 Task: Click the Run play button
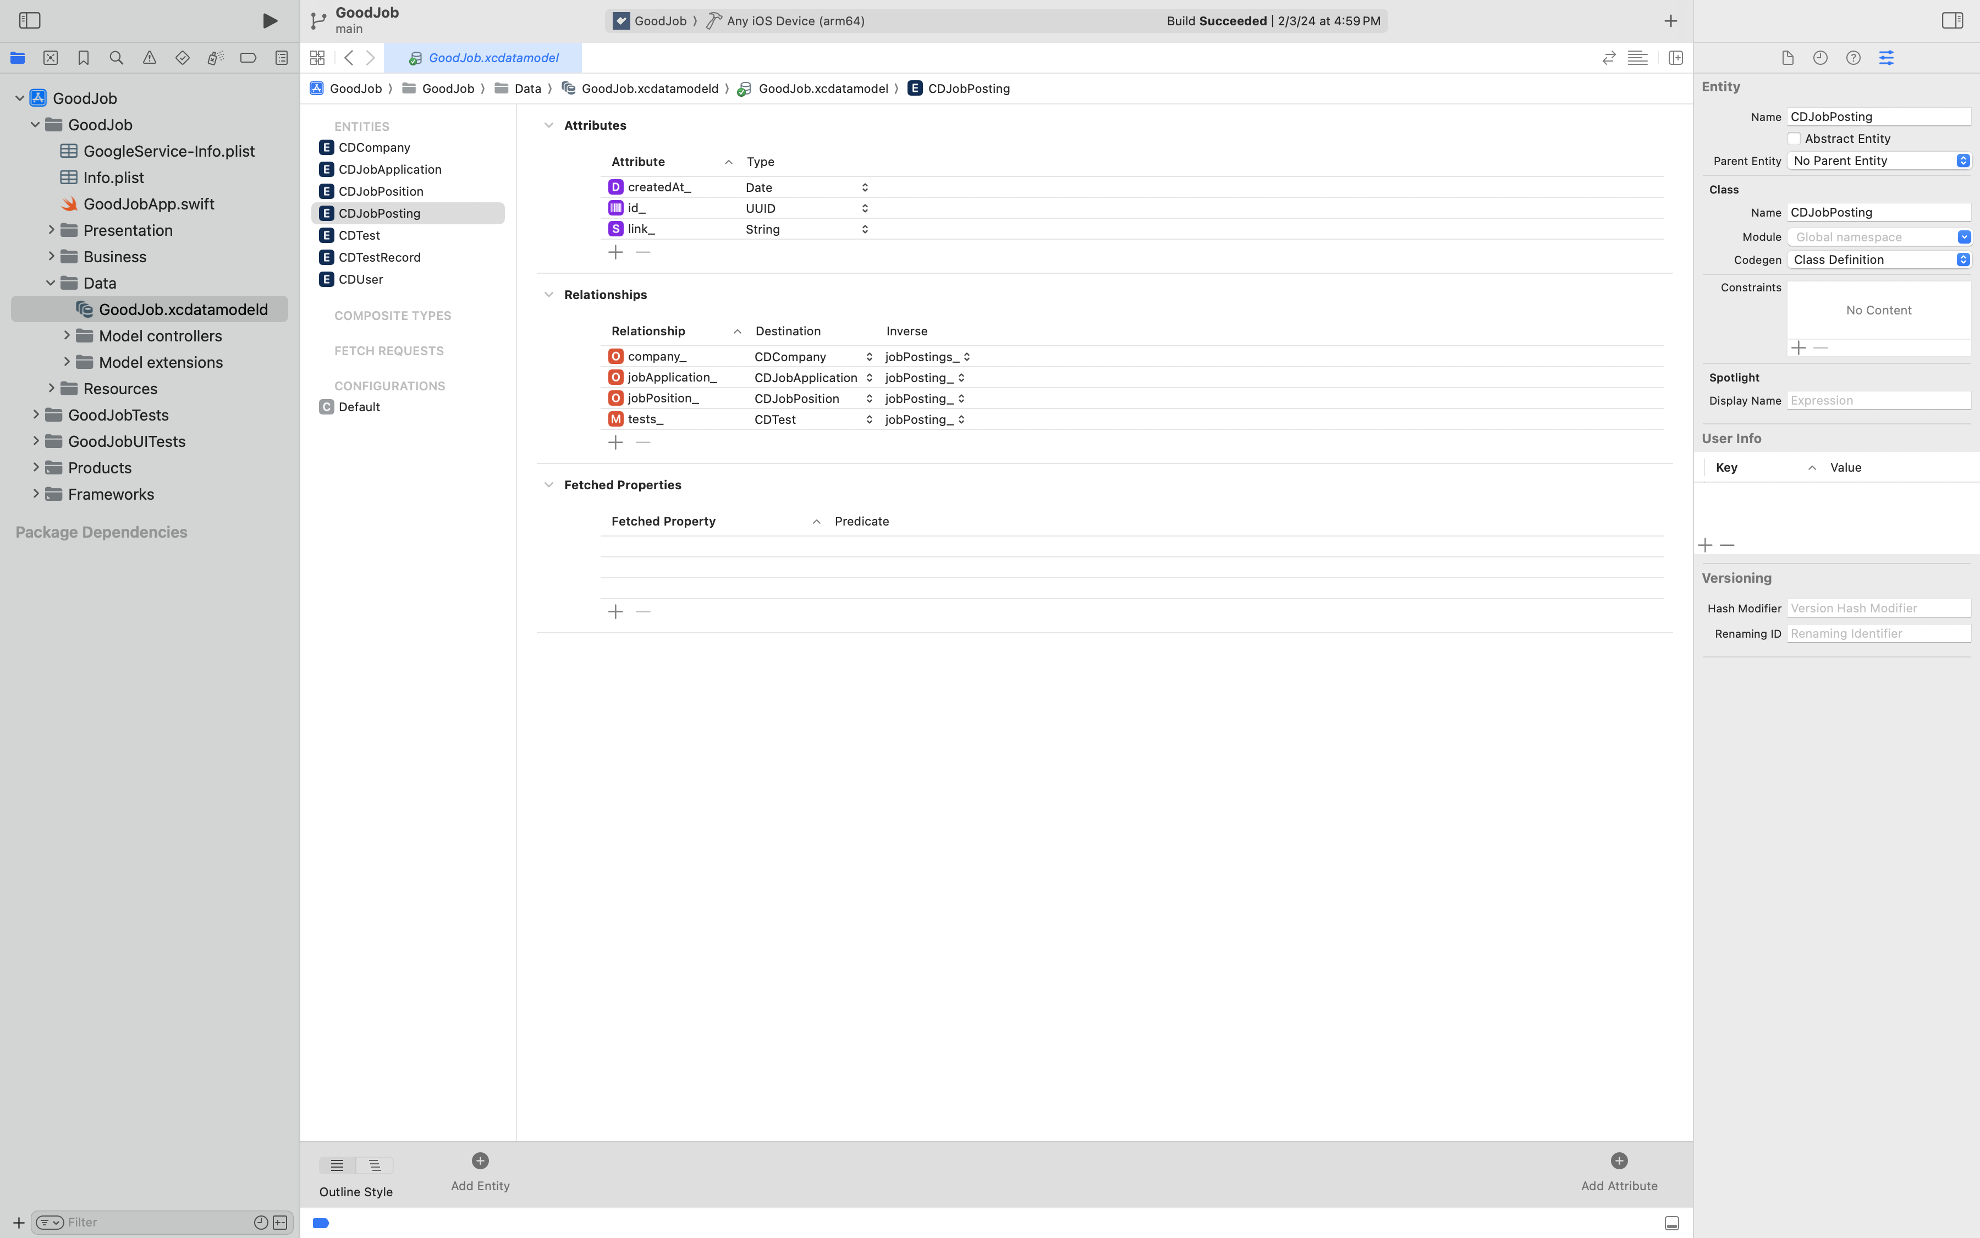(269, 20)
